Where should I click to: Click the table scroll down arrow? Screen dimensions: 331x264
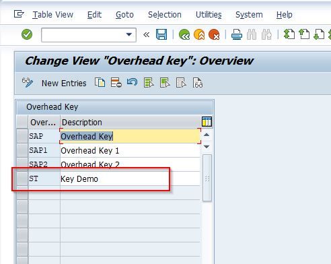coord(207,147)
